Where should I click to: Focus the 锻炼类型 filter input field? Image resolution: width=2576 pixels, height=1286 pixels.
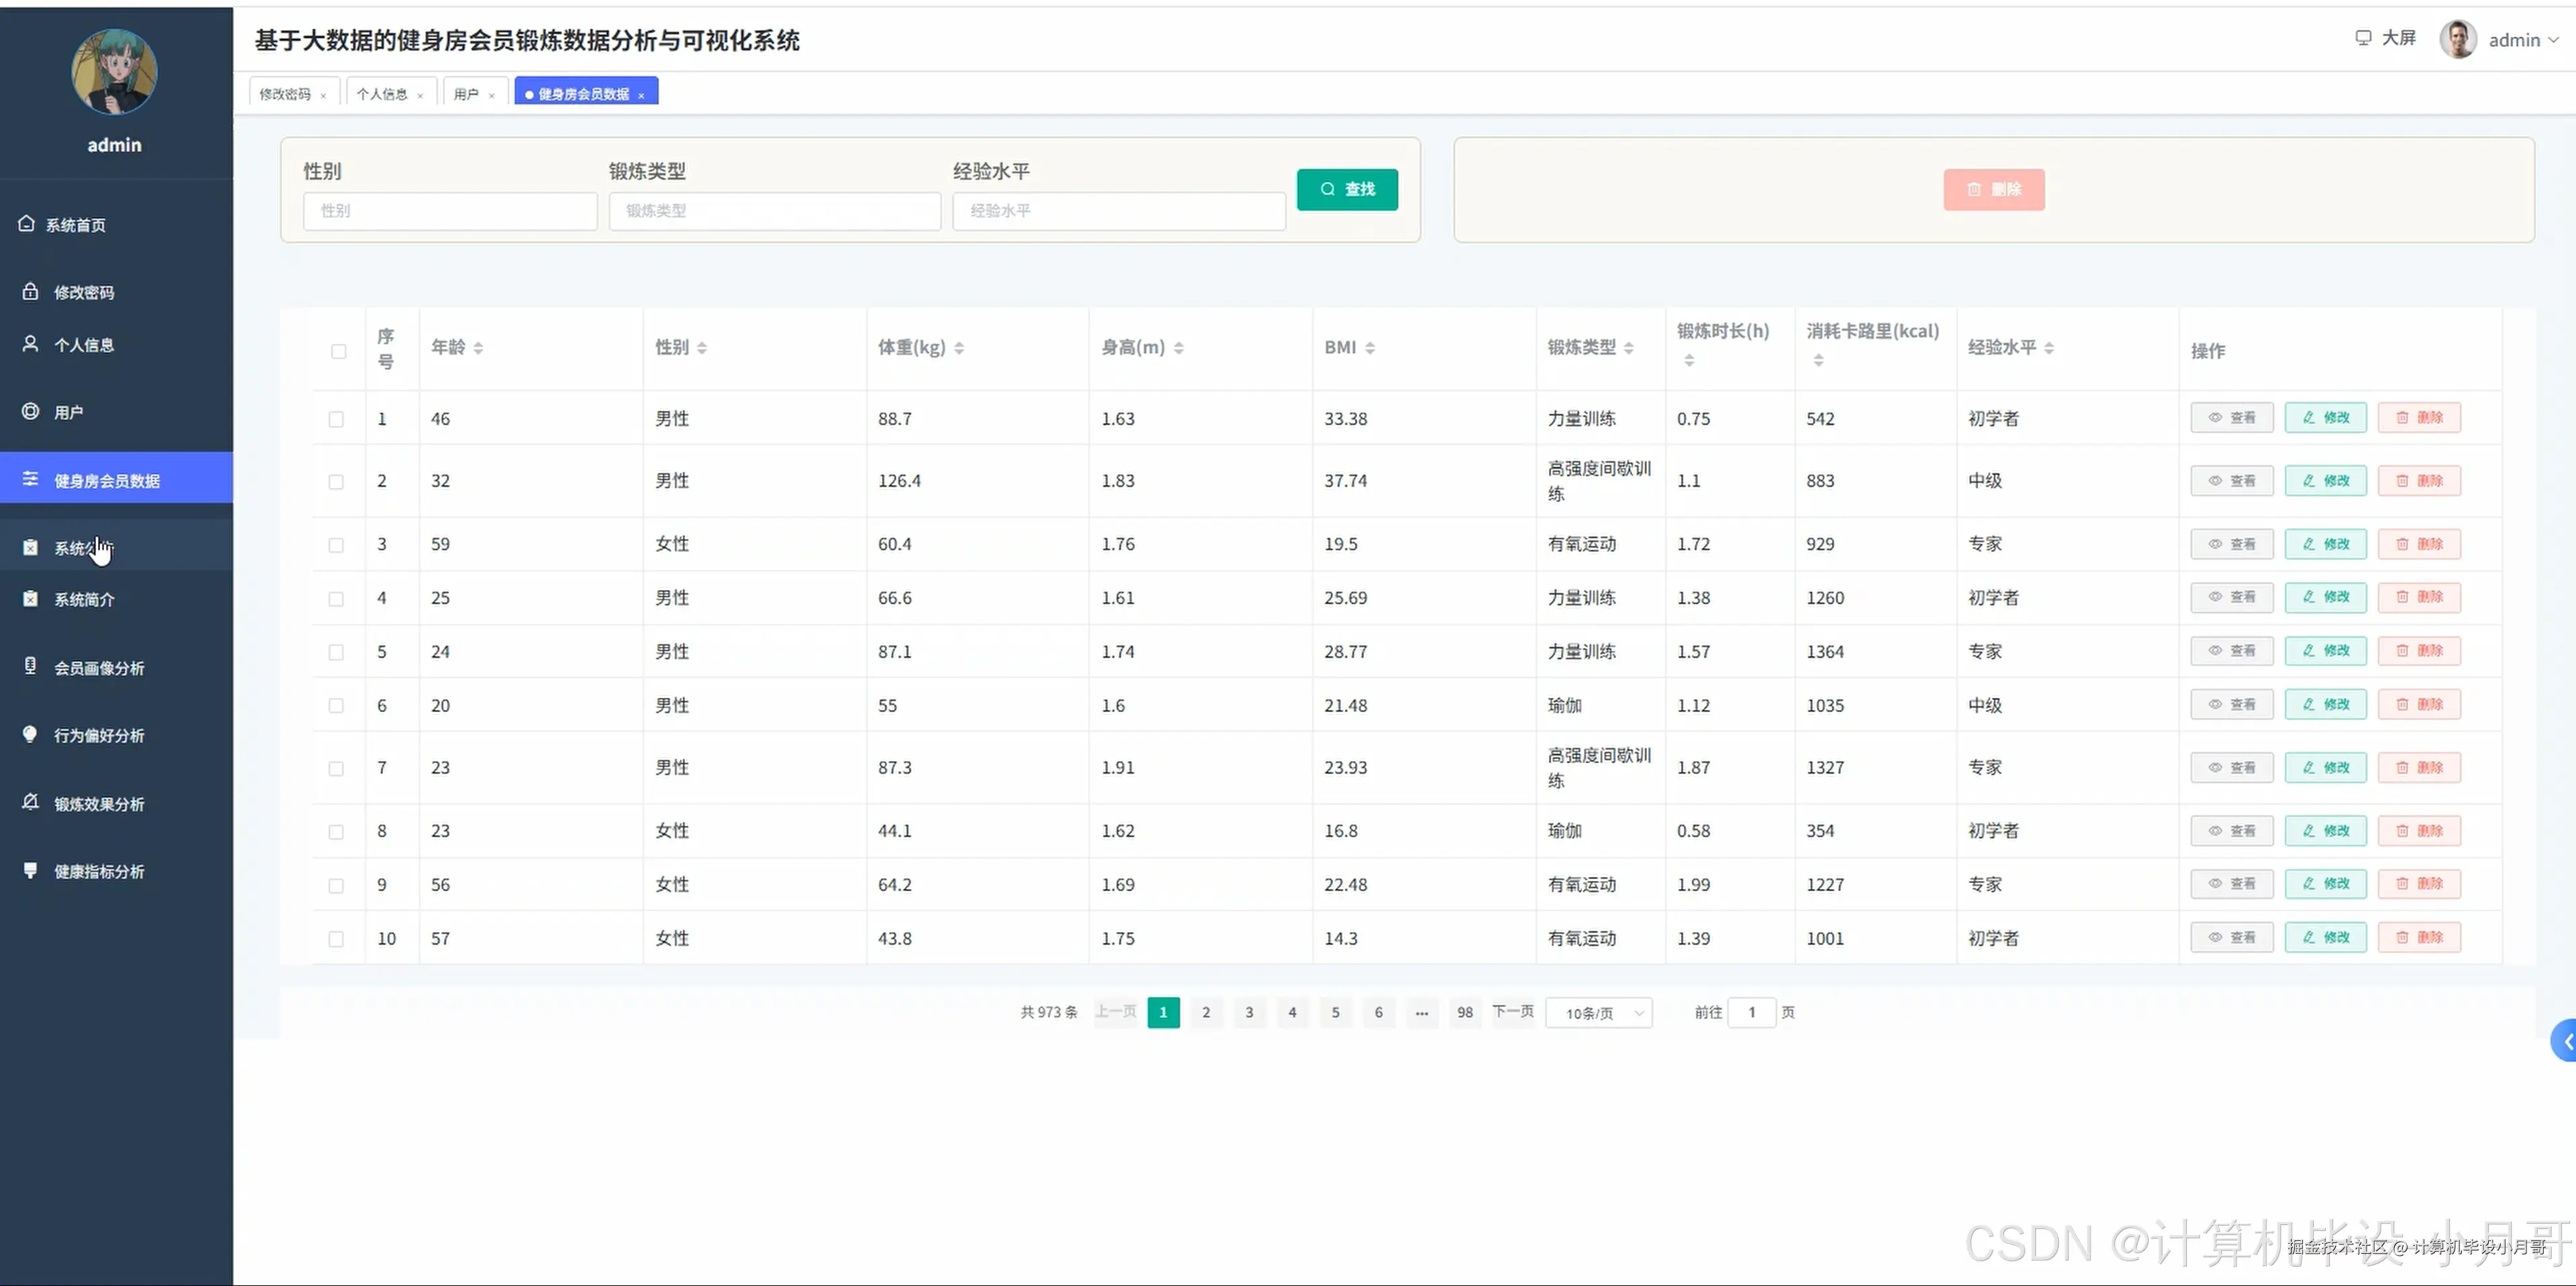(775, 211)
